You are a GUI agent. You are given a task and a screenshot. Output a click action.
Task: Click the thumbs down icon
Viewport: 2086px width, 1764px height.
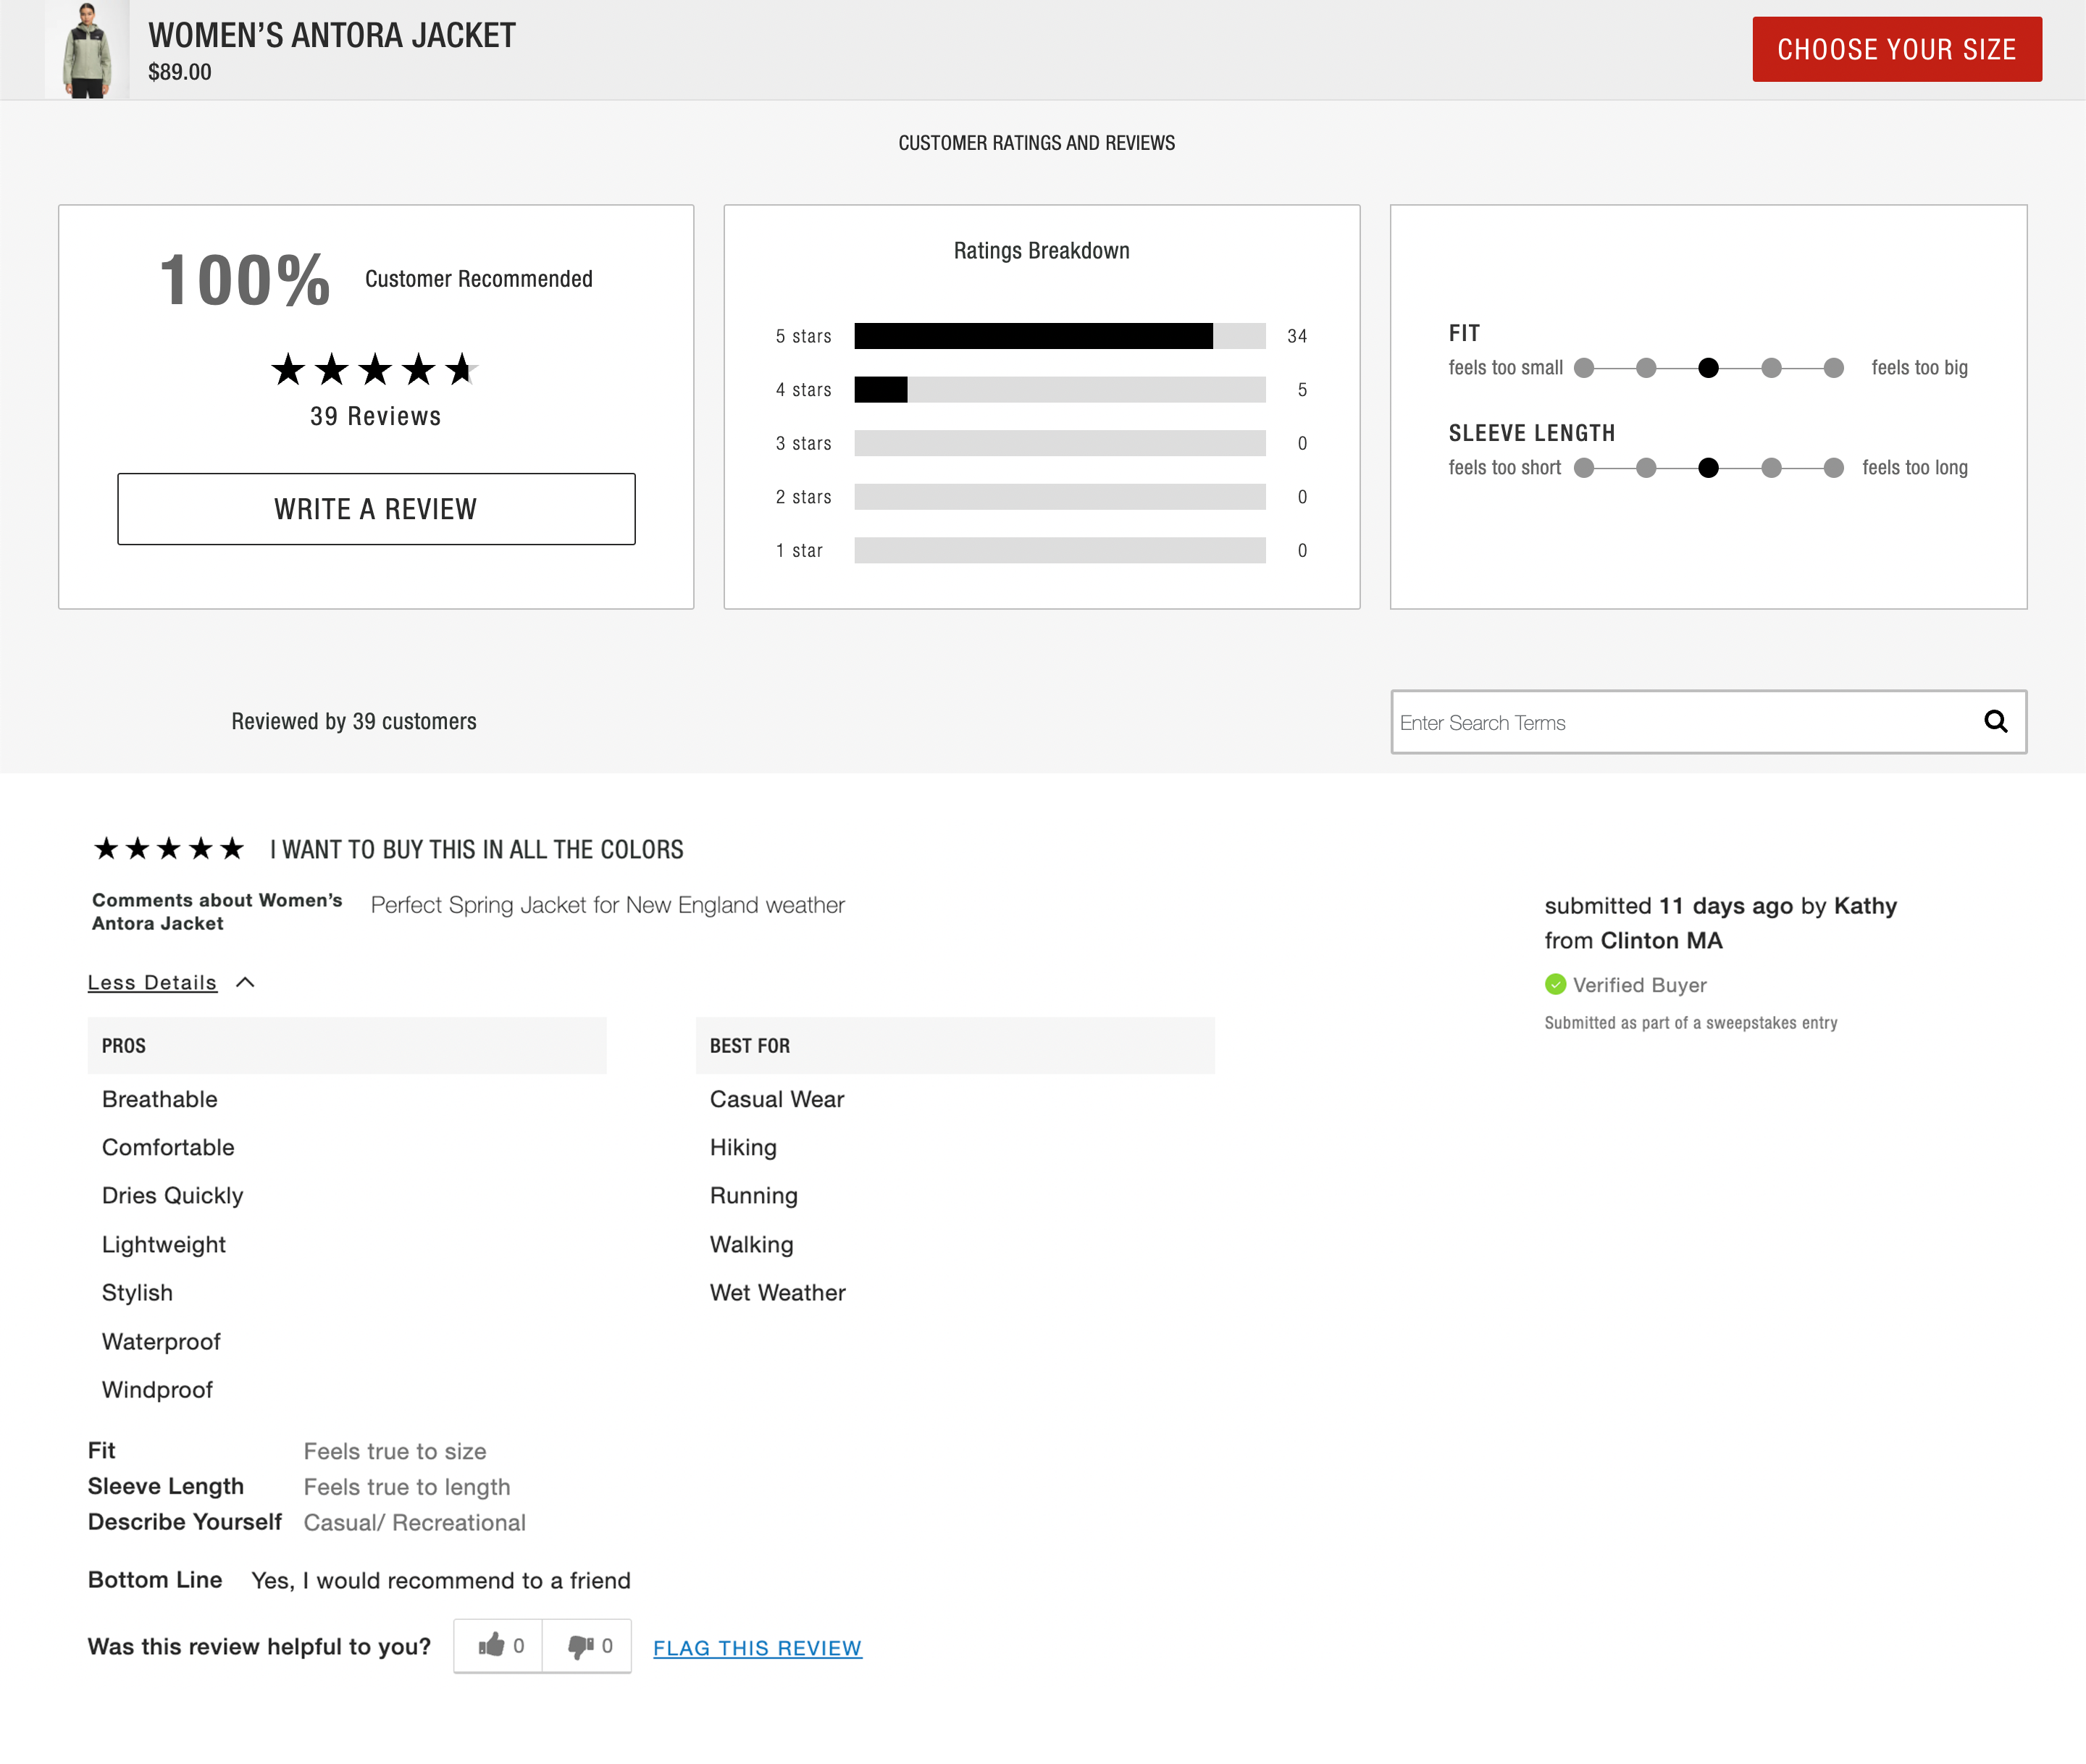tap(580, 1645)
